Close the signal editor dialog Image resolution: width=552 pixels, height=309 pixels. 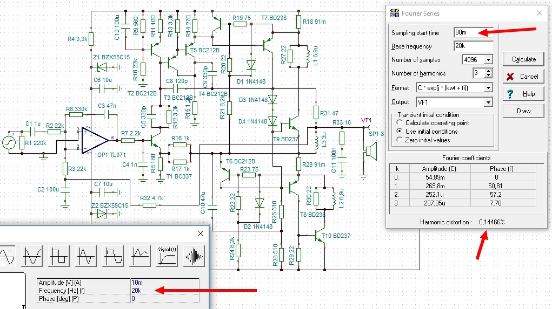click(201, 233)
